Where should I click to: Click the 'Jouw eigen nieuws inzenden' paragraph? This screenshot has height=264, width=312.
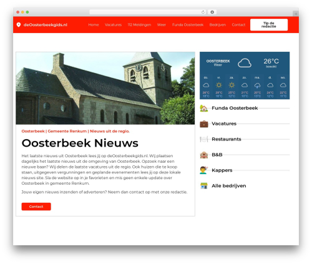104,192
